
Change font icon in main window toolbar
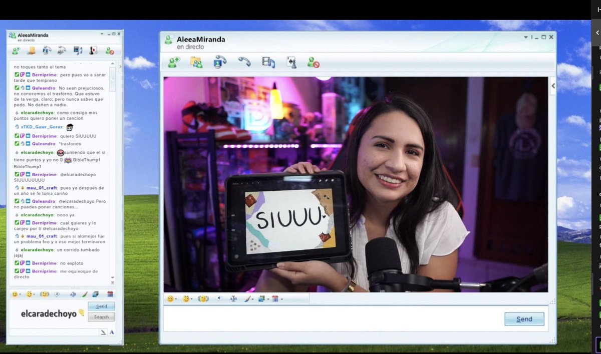click(233, 299)
